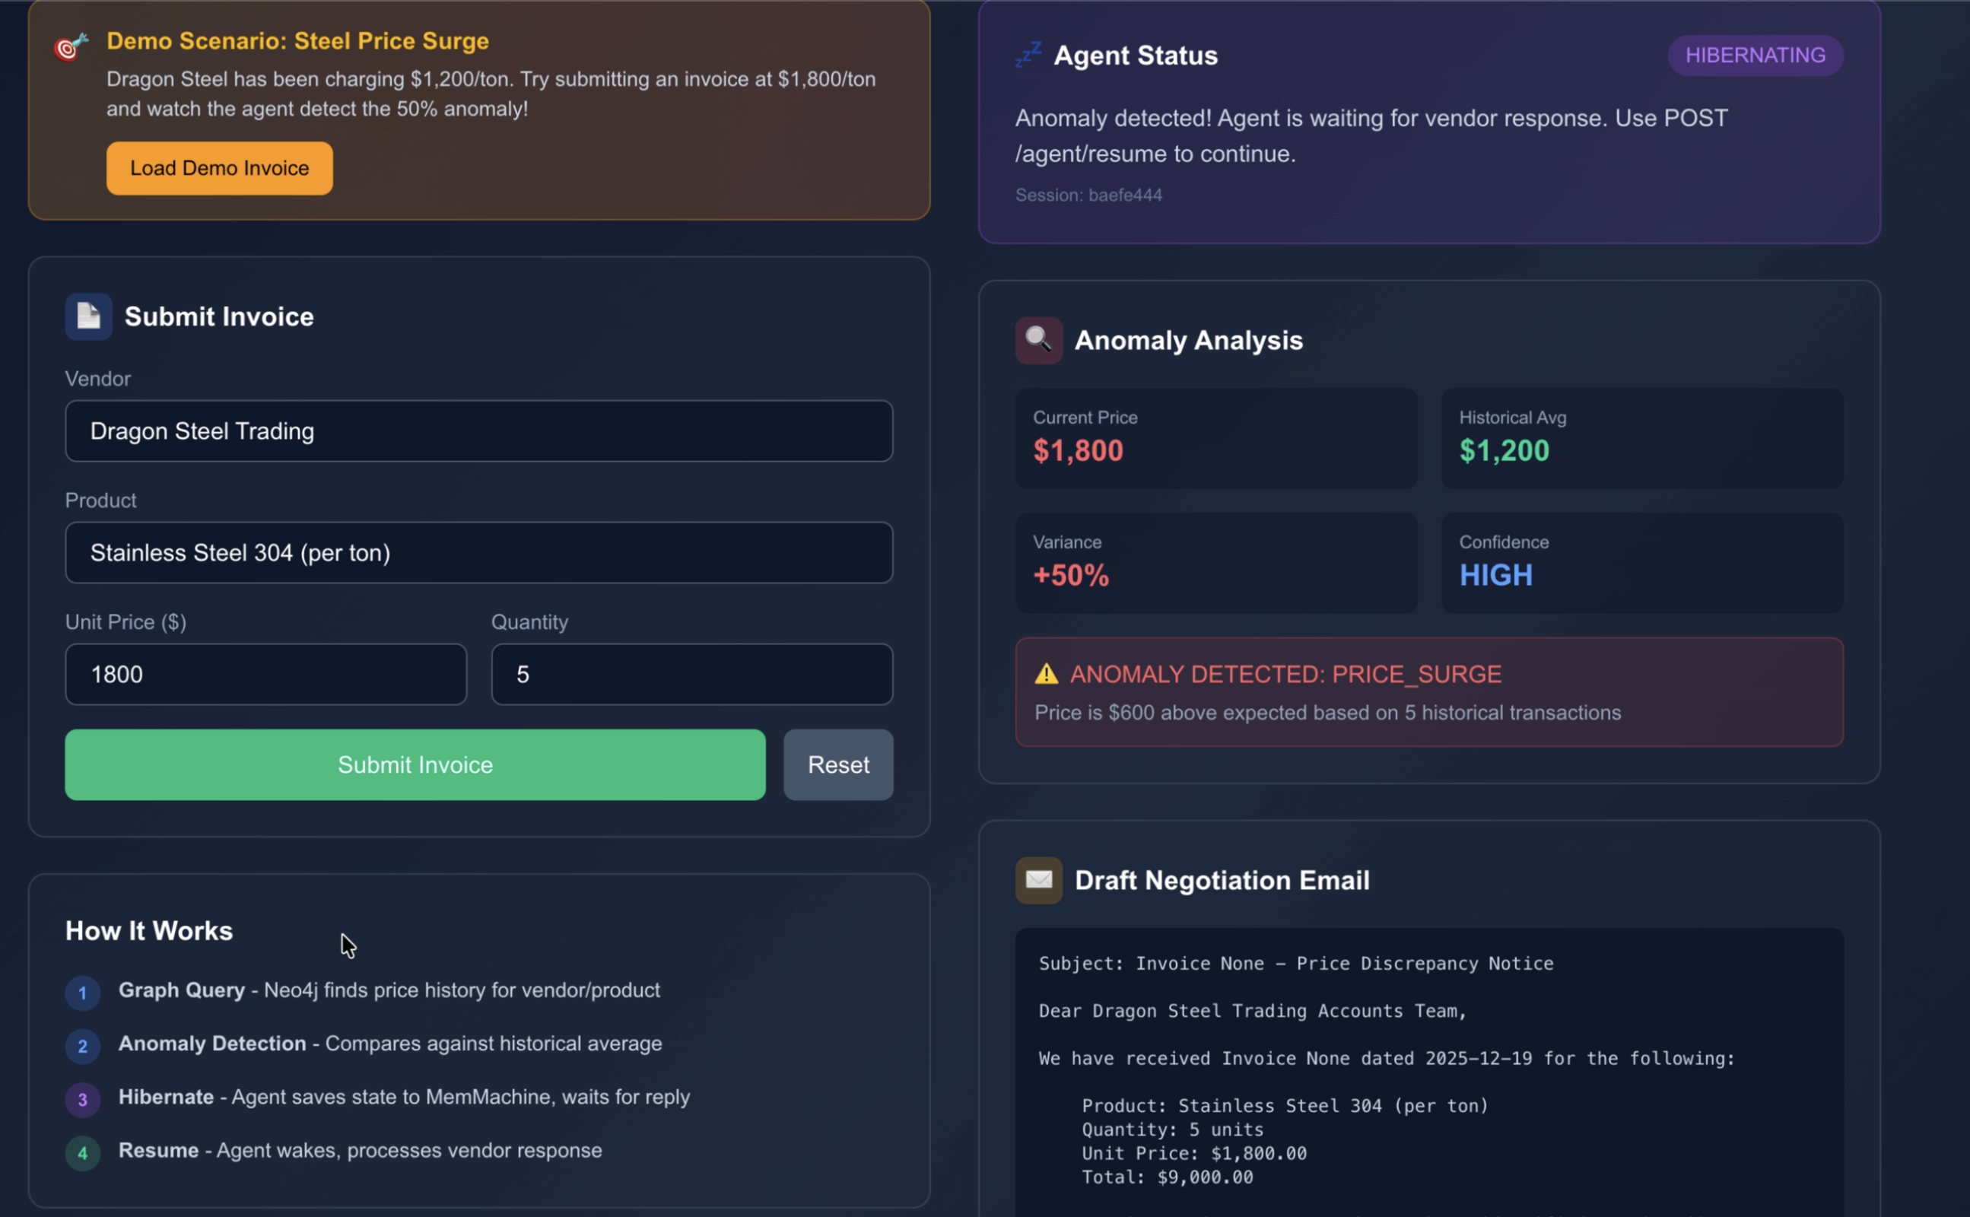Image resolution: width=1970 pixels, height=1217 pixels.
Task: Click the dartboard target icon in demo banner
Action: 71,46
